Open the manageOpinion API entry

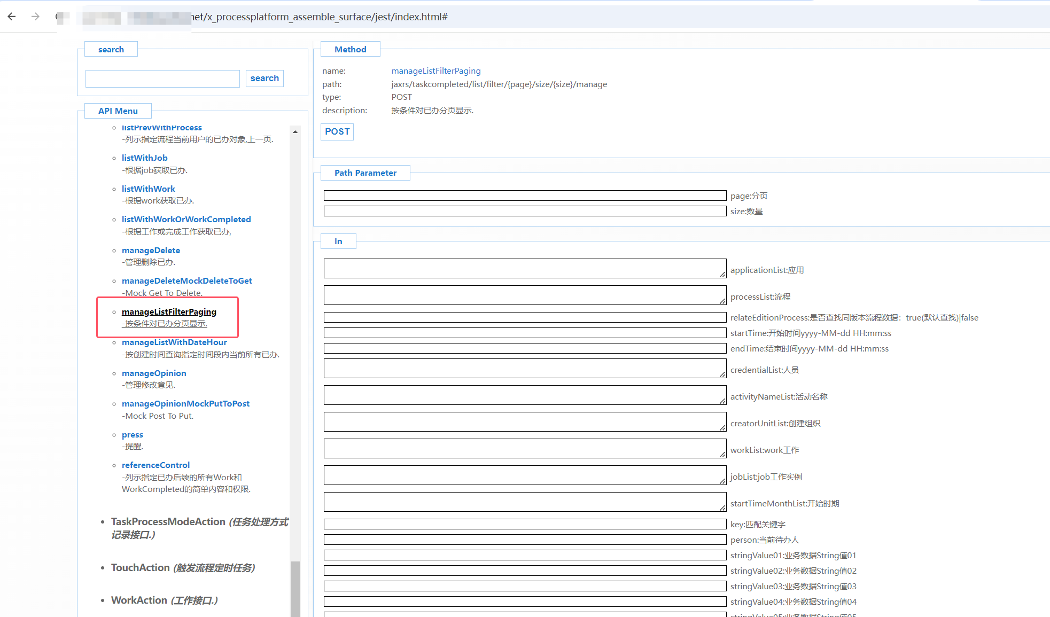coord(154,373)
